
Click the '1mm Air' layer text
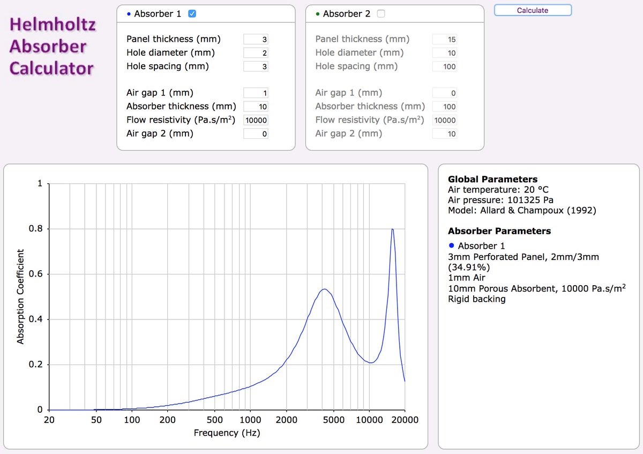tap(466, 278)
